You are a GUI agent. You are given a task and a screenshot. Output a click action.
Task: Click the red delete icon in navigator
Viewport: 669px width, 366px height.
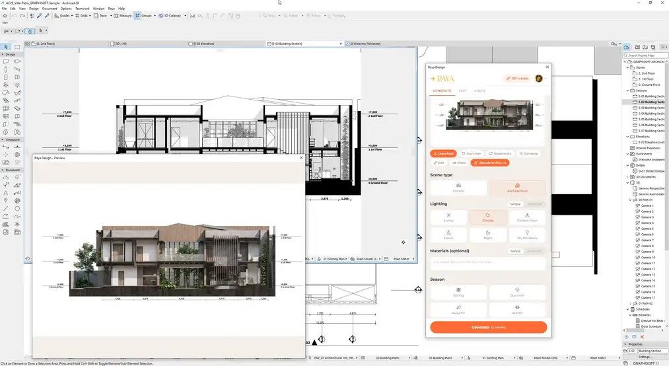(642, 337)
